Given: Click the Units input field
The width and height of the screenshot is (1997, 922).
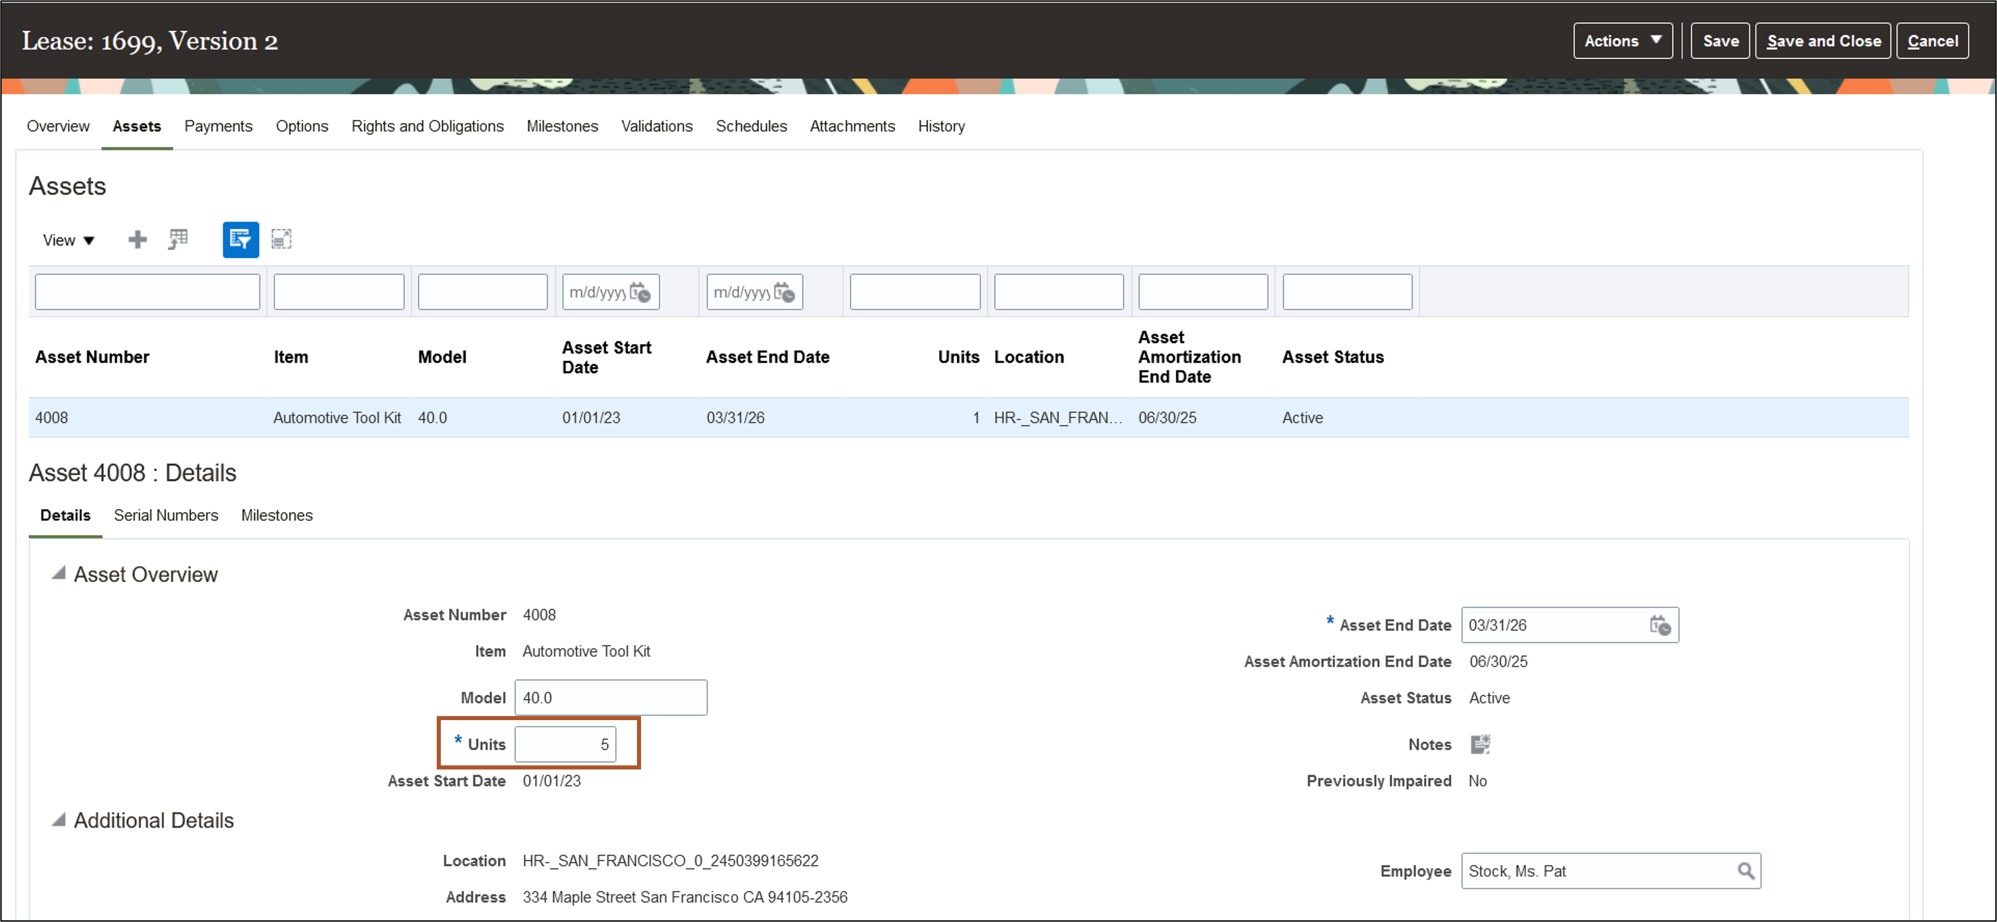Looking at the screenshot, I should (565, 745).
